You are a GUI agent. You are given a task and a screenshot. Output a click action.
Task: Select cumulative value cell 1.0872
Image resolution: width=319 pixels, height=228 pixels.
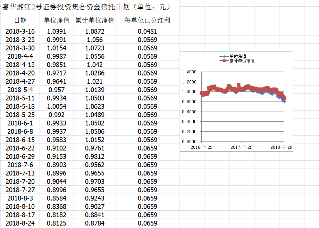[x=95, y=31]
